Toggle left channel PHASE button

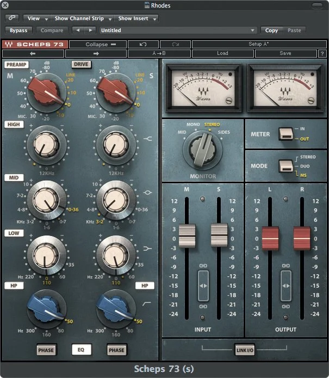click(x=46, y=350)
